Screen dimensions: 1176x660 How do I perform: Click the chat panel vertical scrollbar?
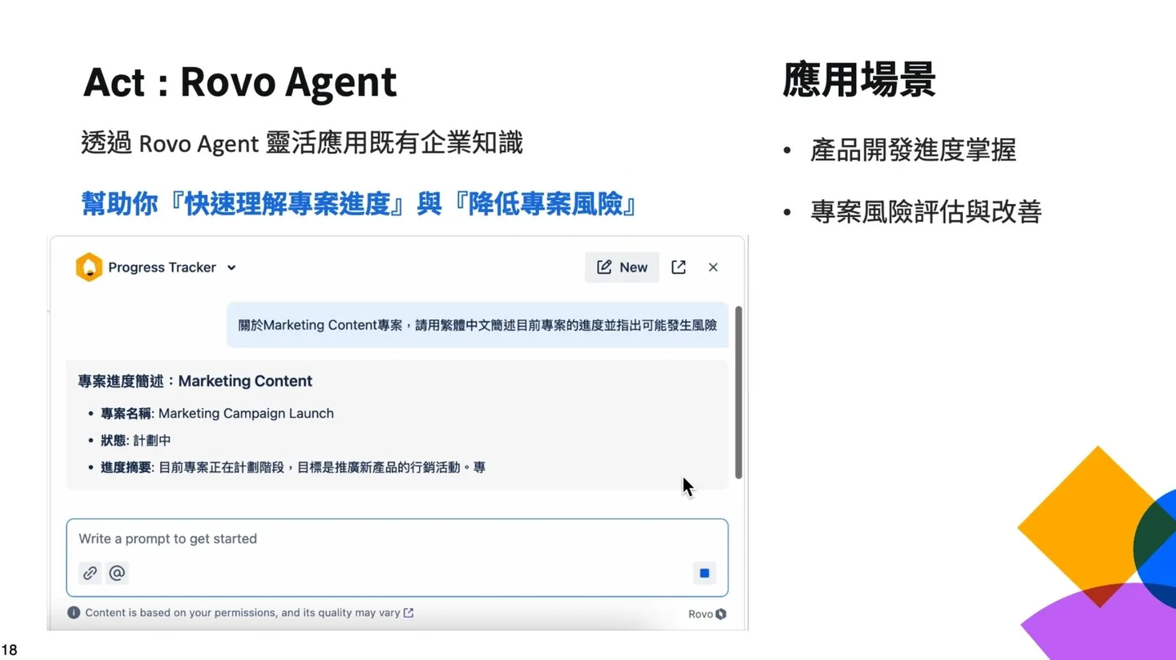point(738,392)
